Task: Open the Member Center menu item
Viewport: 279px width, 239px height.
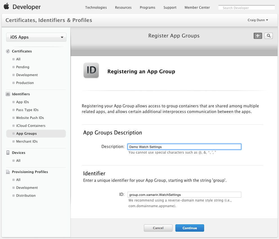Action: [x=197, y=8]
